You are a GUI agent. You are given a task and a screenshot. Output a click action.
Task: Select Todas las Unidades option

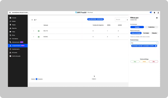tap(136, 33)
